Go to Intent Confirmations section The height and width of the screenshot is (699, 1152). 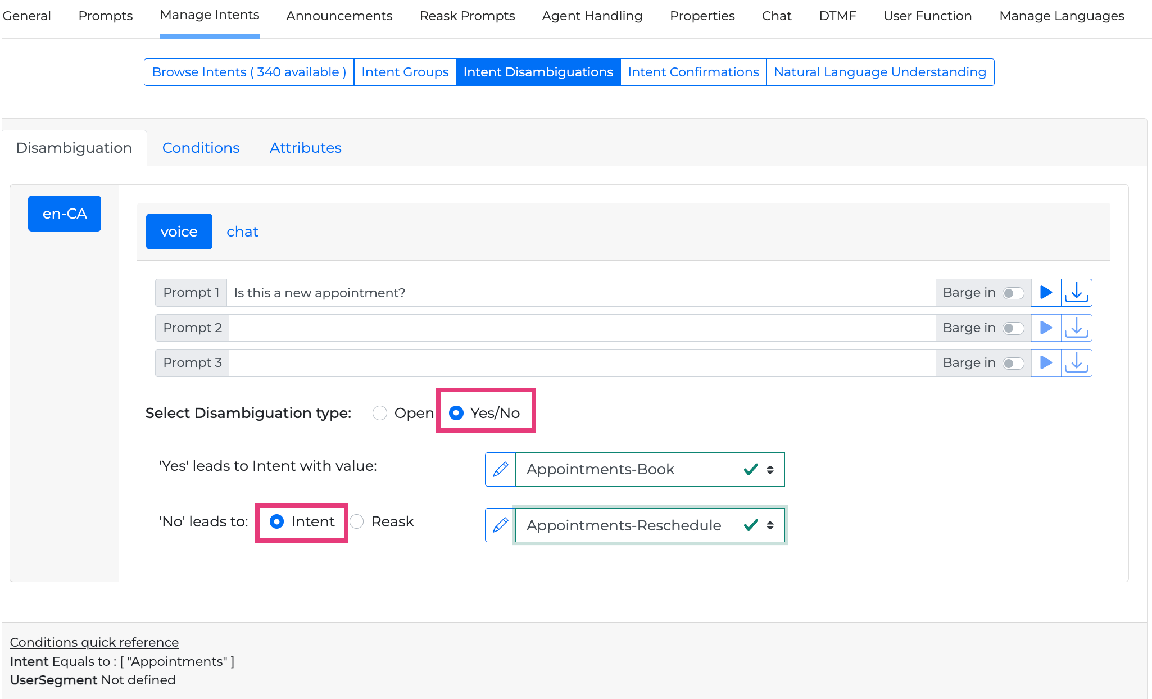[693, 72]
